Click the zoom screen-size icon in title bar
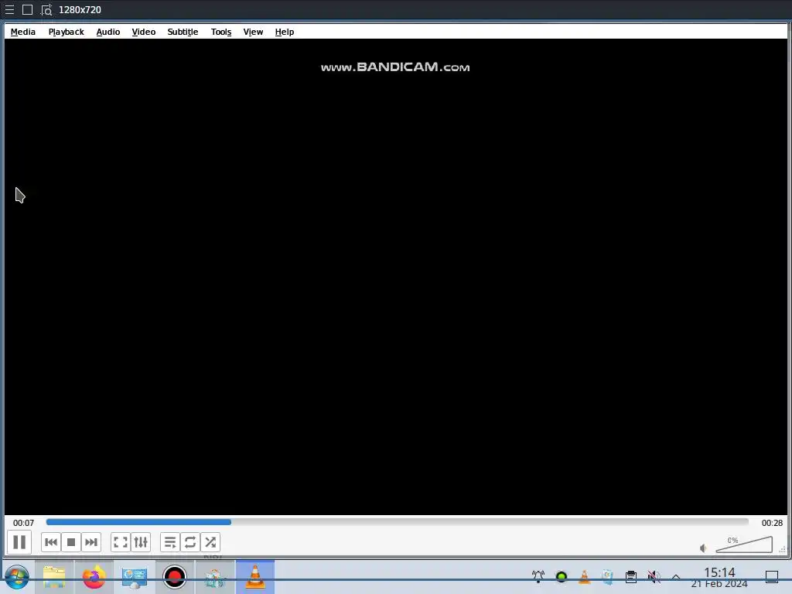Image resolution: width=792 pixels, height=594 pixels. (46, 9)
